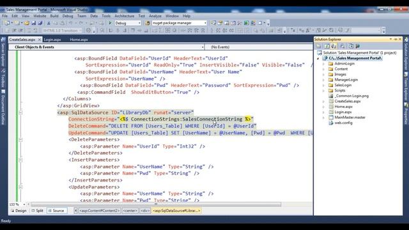Click Solution Explorer ASP.NET Configuration icon
This screenshot has height=230, width=409.
coord(358,46)
